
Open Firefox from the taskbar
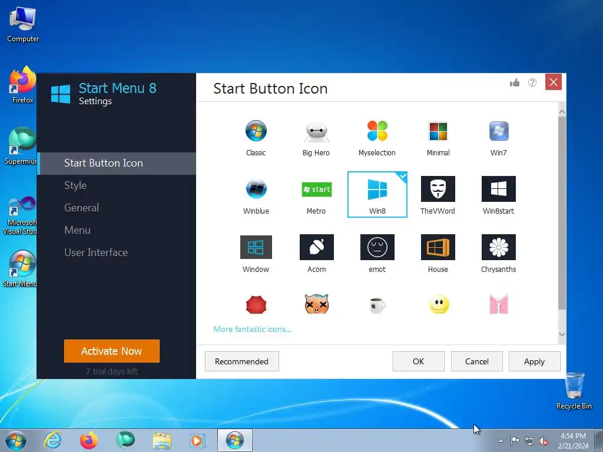(x=89, y=440)
